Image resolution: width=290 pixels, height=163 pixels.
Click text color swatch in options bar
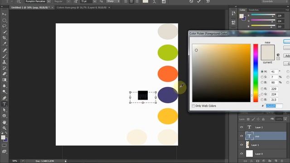(145, 1)
